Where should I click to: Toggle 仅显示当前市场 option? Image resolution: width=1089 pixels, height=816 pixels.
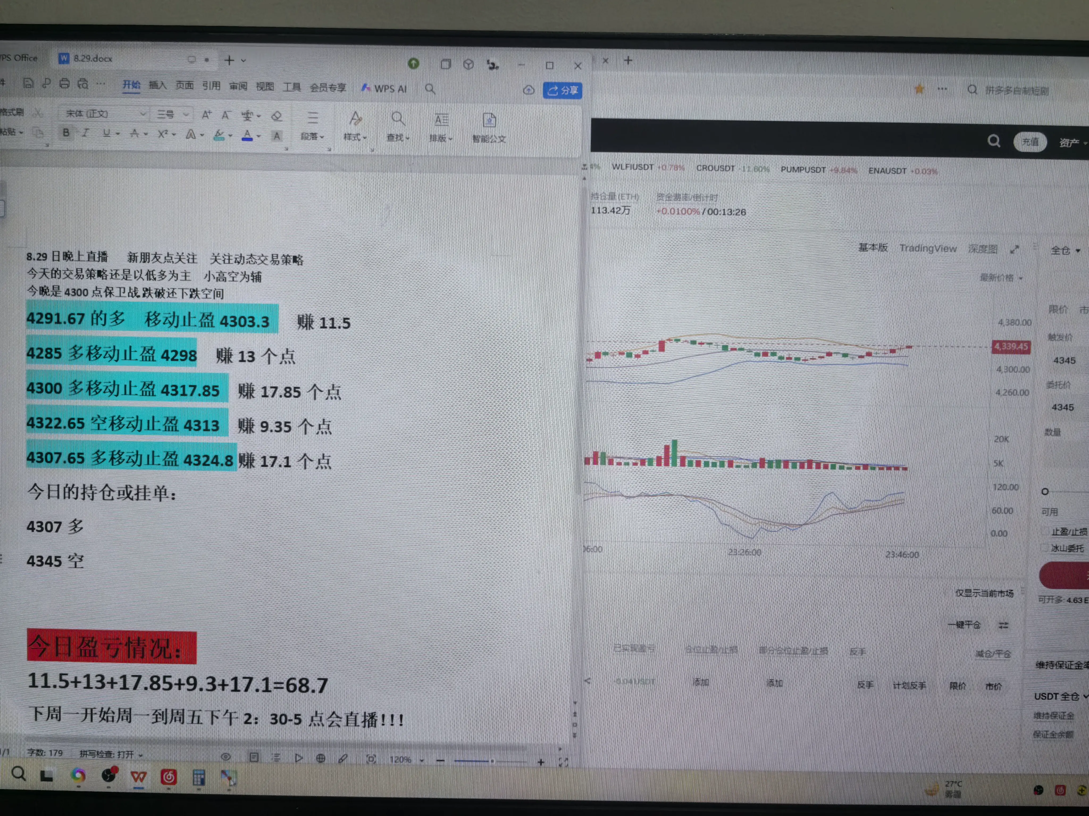(984, 593)
